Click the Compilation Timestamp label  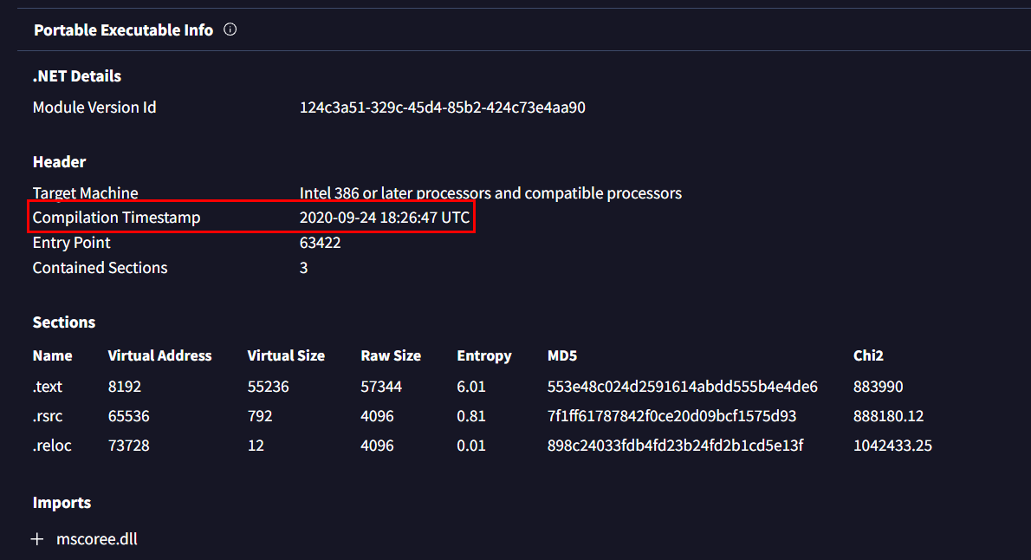tap(116, 218)
